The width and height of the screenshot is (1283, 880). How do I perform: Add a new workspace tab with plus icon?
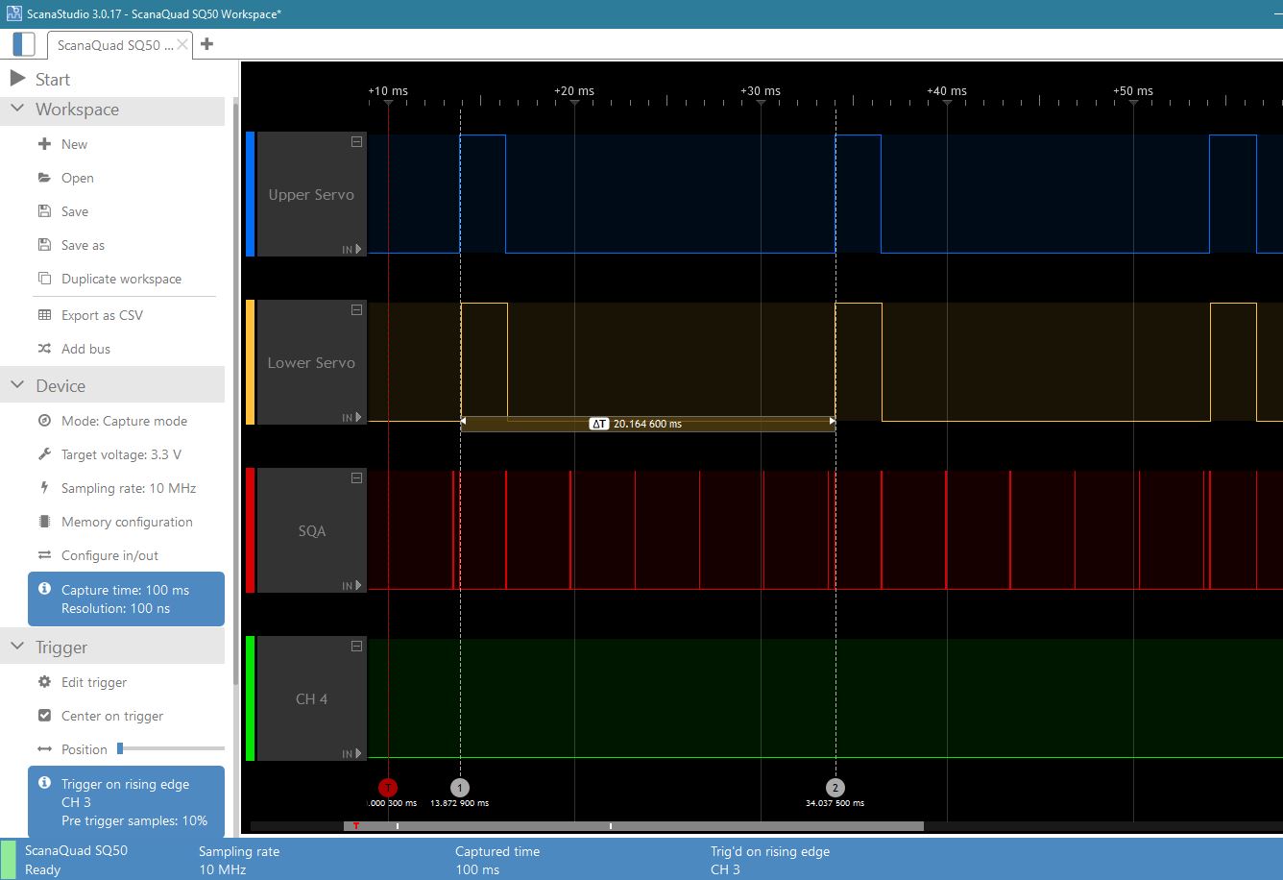pos(206,44)
